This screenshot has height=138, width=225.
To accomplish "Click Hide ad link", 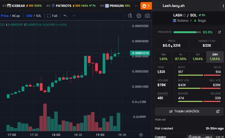I will tap(160, 119).
